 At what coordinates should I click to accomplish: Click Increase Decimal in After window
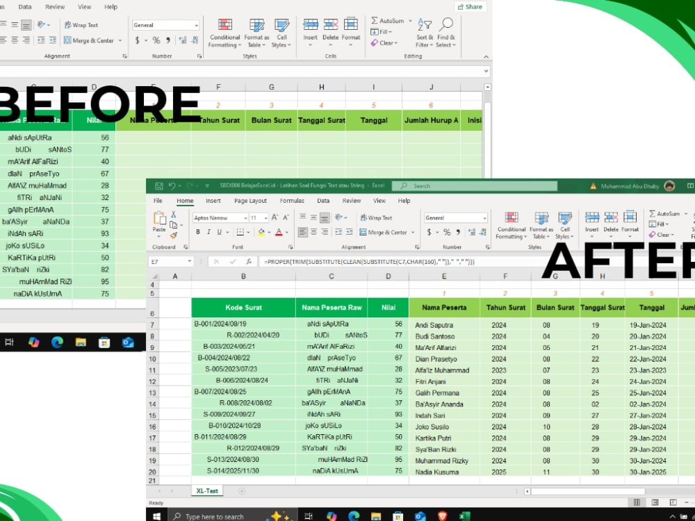click(472, 232)
